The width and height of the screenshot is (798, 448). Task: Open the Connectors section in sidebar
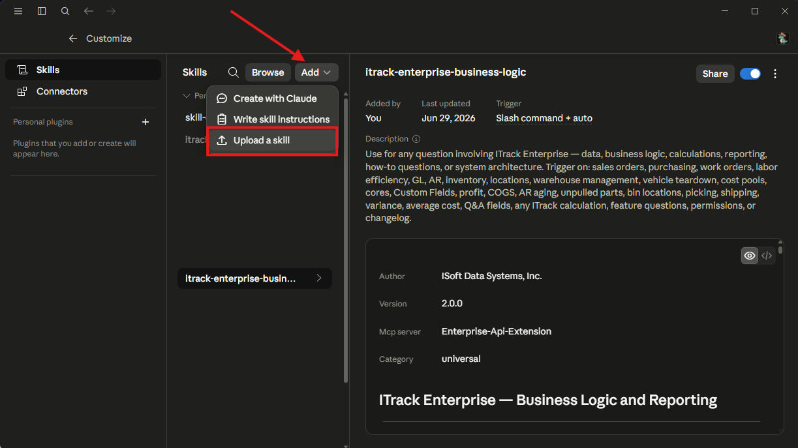(x=83, y=91)
